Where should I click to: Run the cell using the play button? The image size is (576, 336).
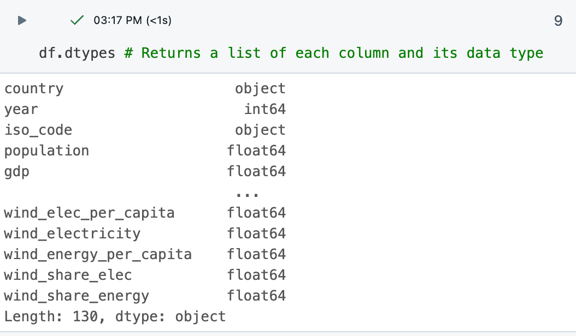tap(21, 20)
